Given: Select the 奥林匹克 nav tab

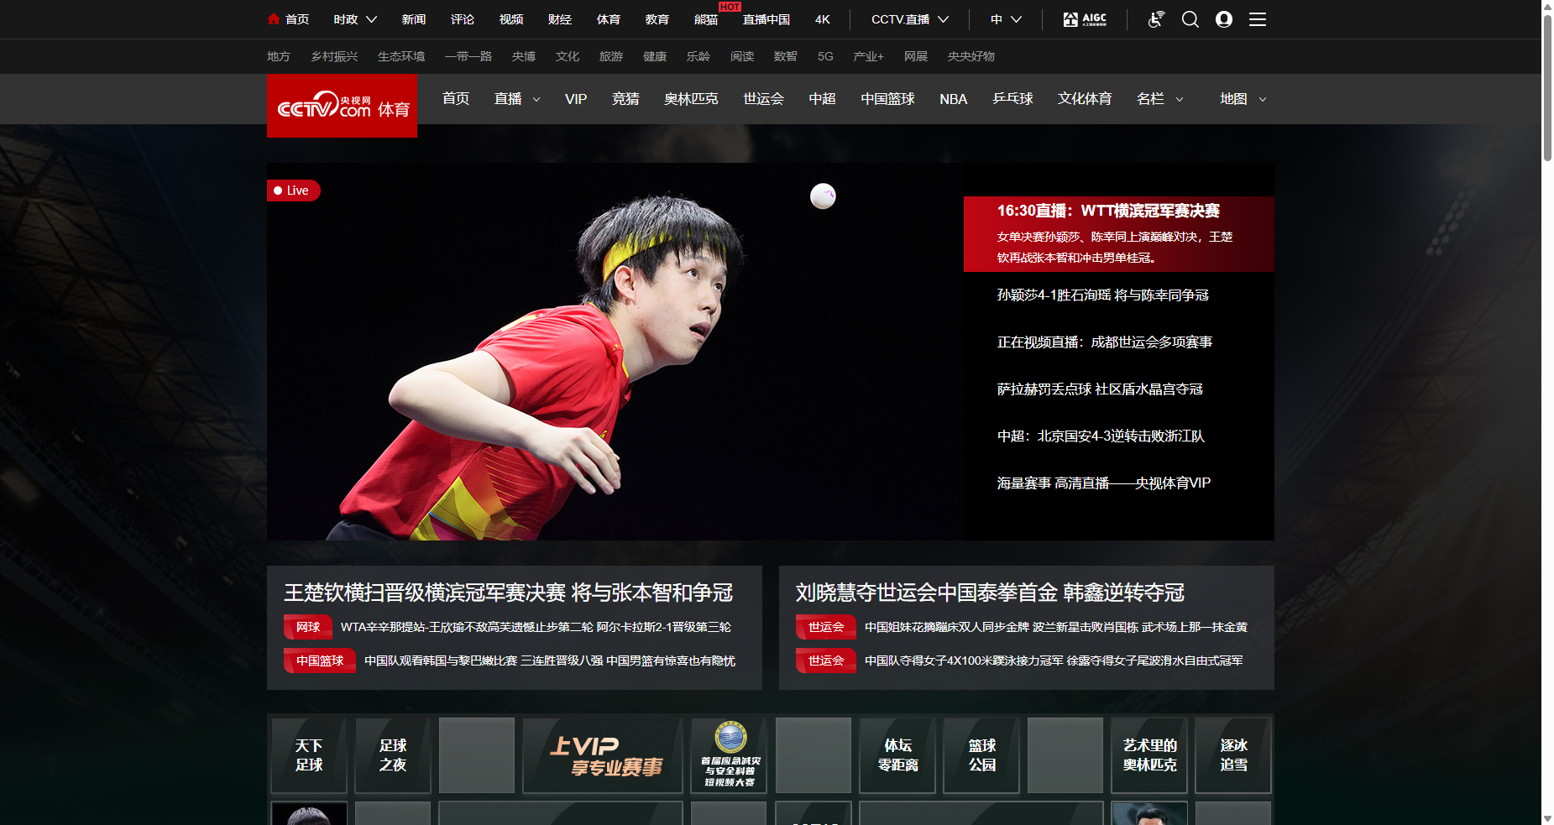Looking at the screenshot, I should [691, 99].
